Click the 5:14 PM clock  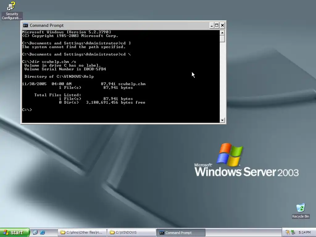point(305,232)
